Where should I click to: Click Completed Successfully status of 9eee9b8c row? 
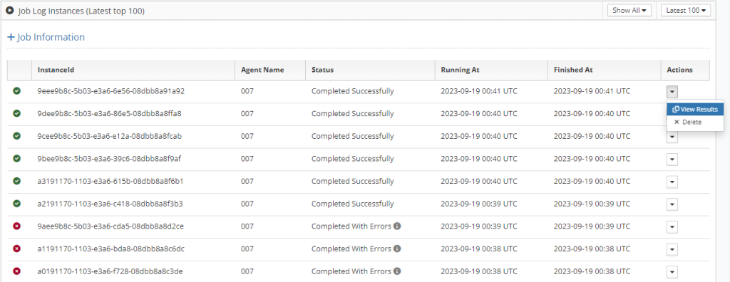pos(352,91)
